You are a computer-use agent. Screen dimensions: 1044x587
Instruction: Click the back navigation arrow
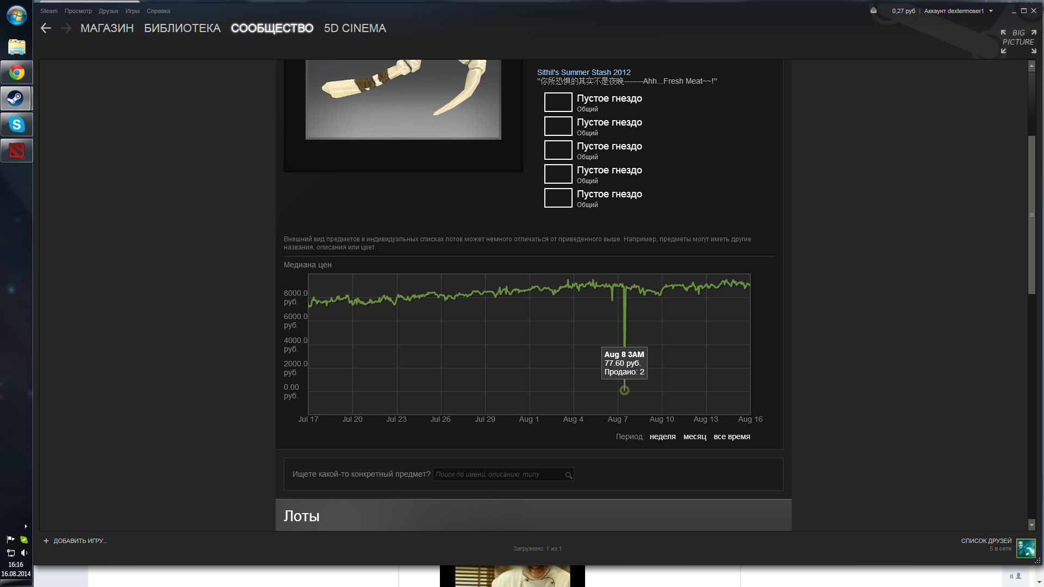(x=46, y=28)
